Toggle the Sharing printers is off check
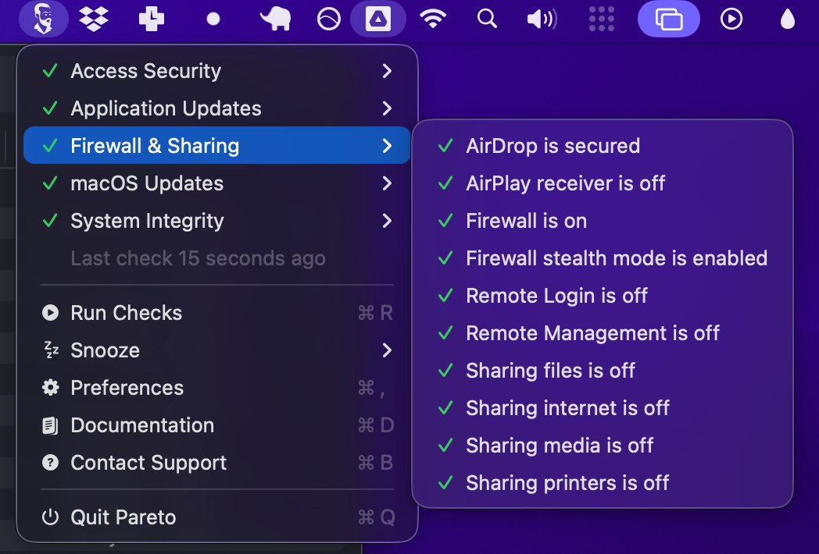Image resolution: width=819 pixels, height=554 pixels. pyautogui.click(x=603, y=484)
